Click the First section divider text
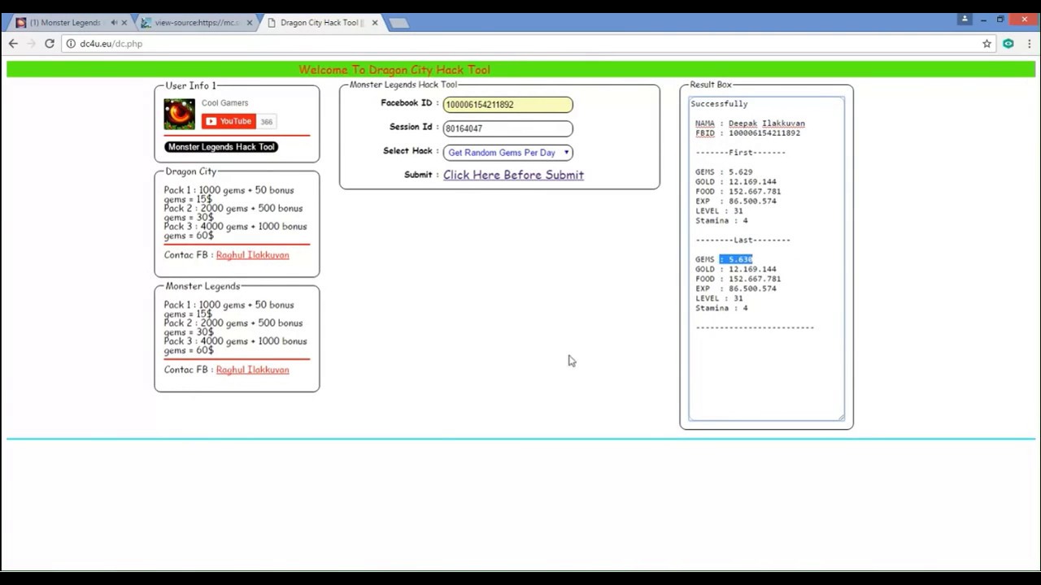The height and width of the screenshot is (585, 1041). point(740,153)
